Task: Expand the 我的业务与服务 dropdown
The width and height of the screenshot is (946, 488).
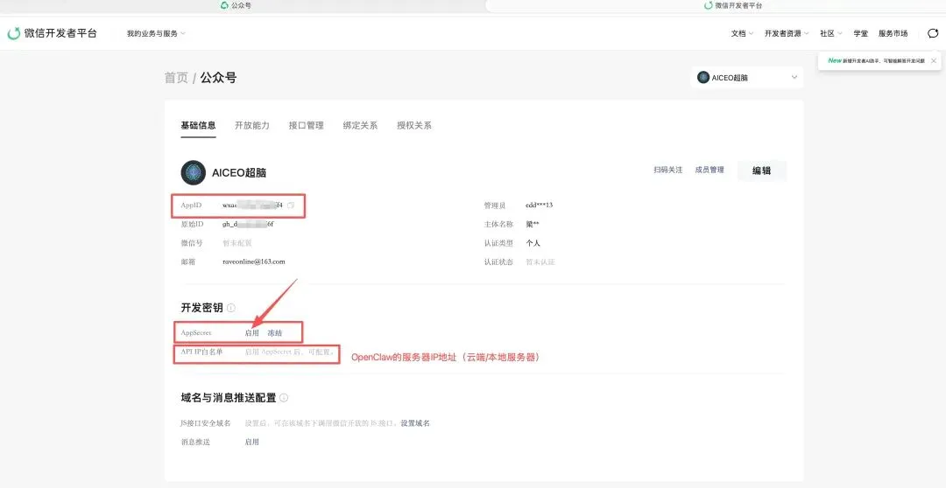Action: click(x=156, y=34)
